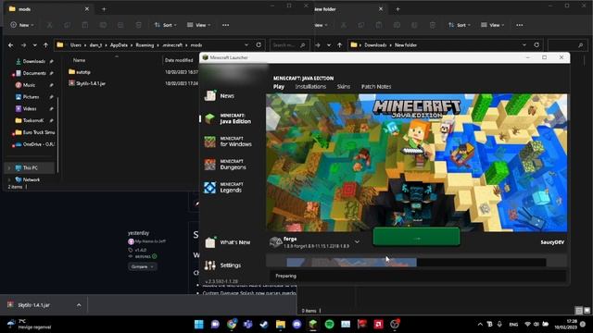
Task: Sort by Name column header
Action: tap(79, 60)
